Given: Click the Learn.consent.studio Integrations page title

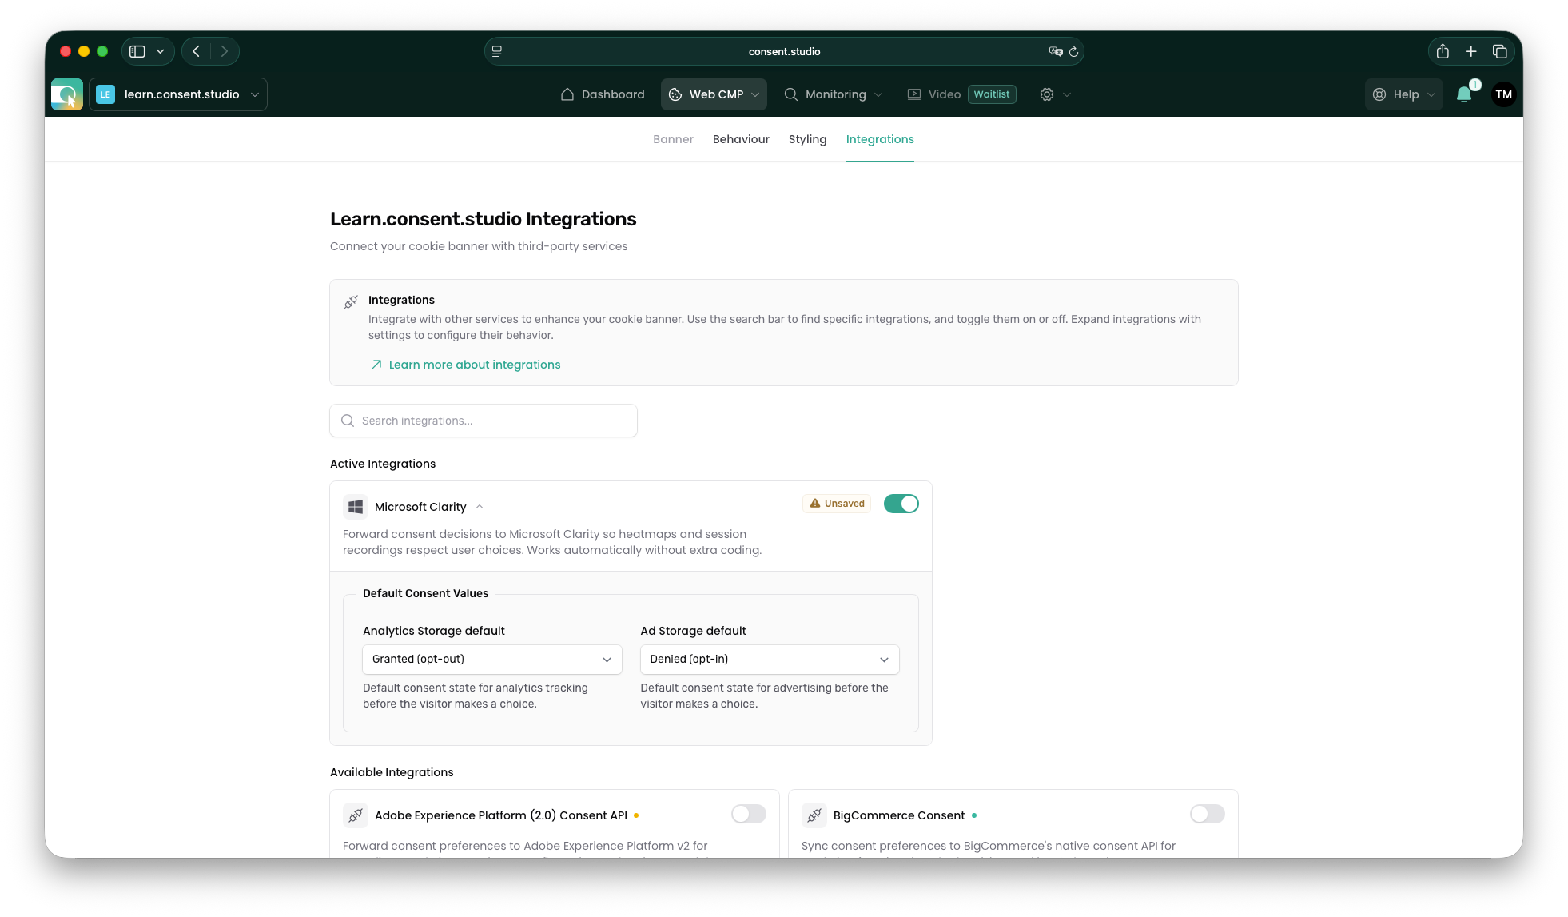Looking at the screenshot, I should [483, 219].
